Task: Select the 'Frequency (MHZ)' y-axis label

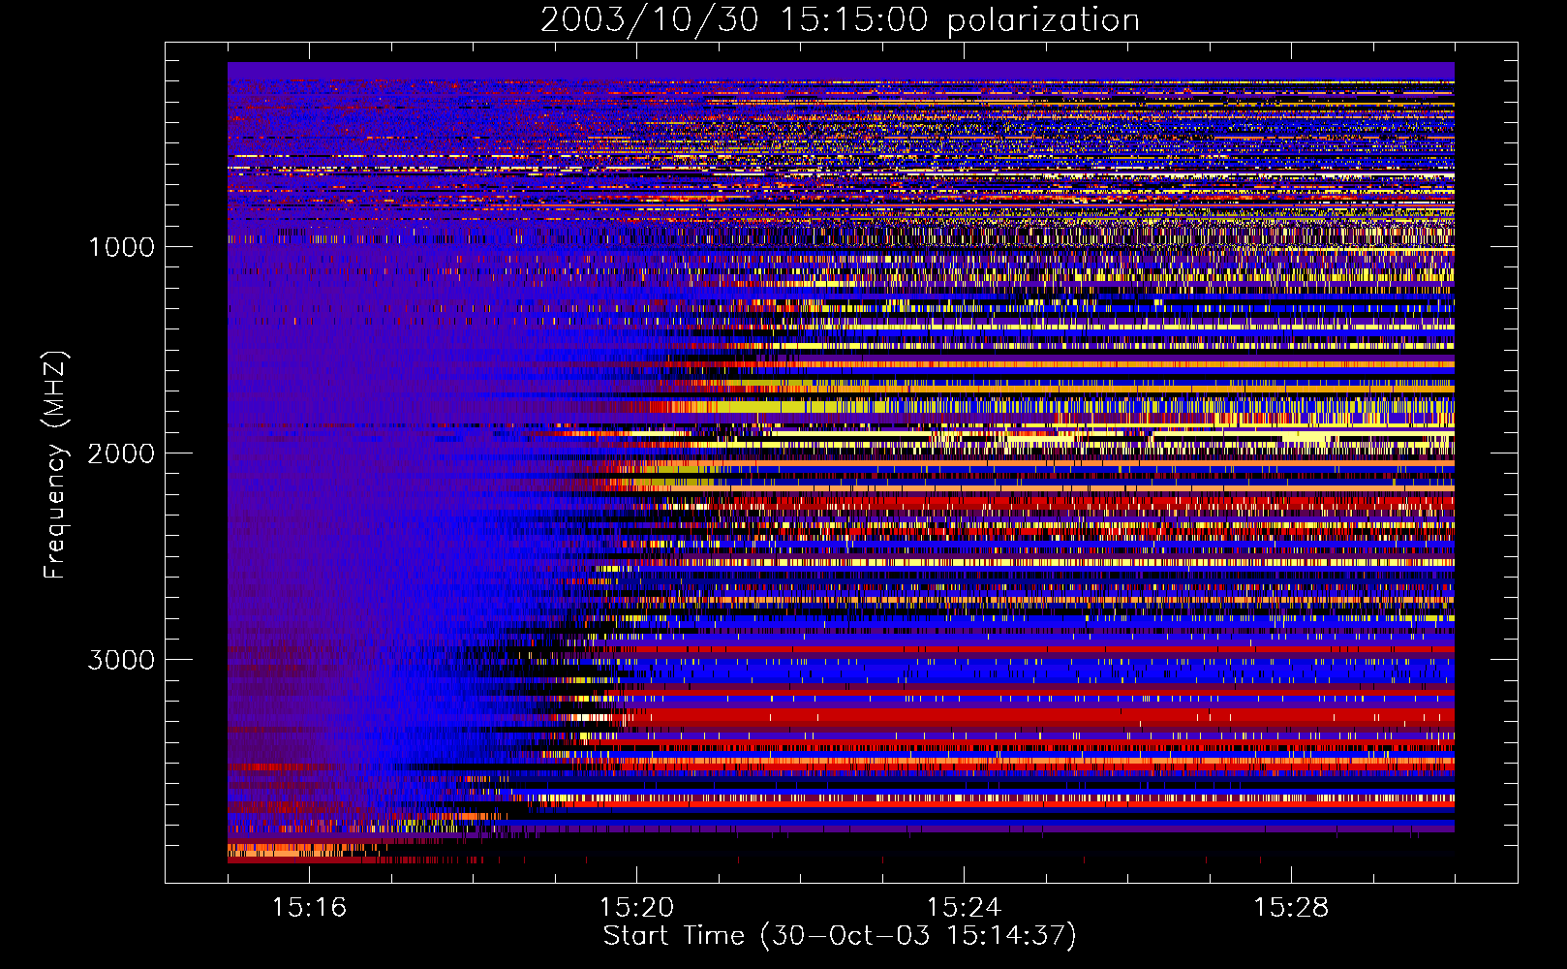Action: click(55, 465)
